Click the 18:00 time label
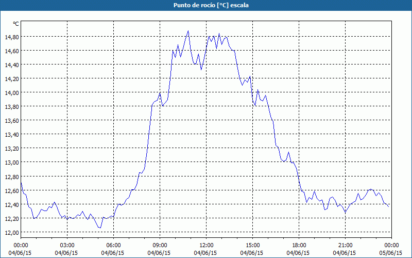412x258 pixels. [x=299, y=246]
